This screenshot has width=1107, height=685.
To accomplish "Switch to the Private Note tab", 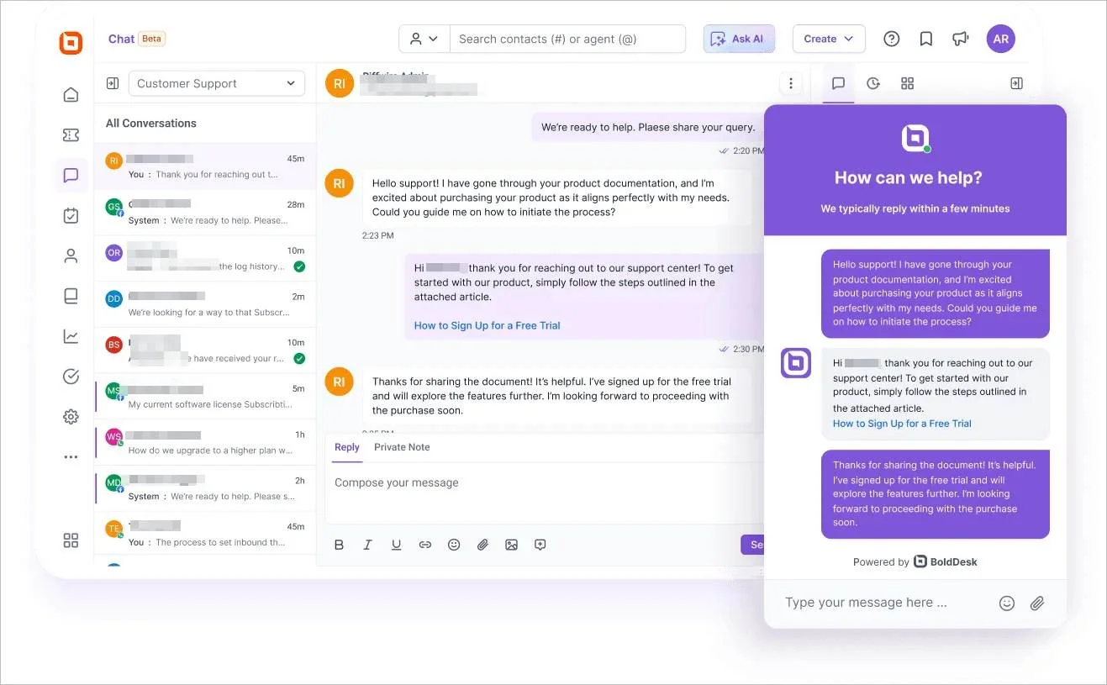I will (402, 446).
